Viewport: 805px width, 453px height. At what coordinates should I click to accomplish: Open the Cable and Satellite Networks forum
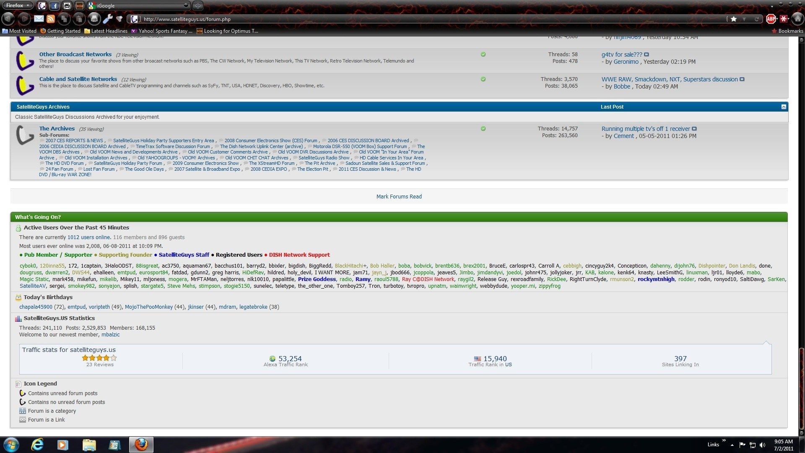pos(78,79)
